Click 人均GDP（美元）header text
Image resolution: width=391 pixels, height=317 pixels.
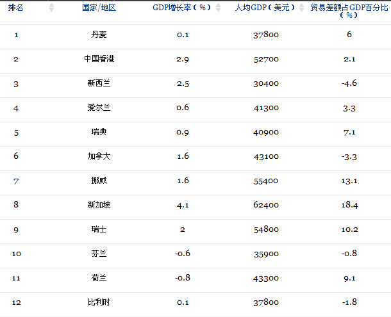(265, 8)
